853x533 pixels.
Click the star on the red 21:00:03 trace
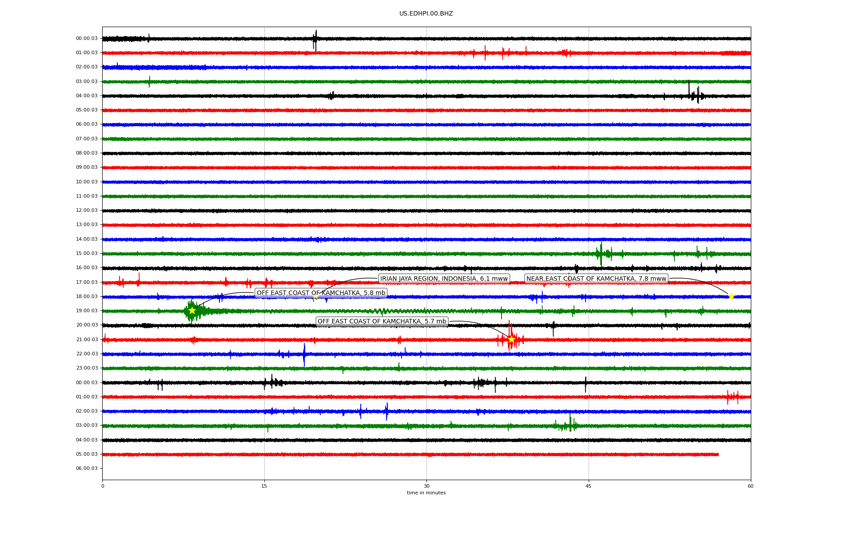[511, 339]
